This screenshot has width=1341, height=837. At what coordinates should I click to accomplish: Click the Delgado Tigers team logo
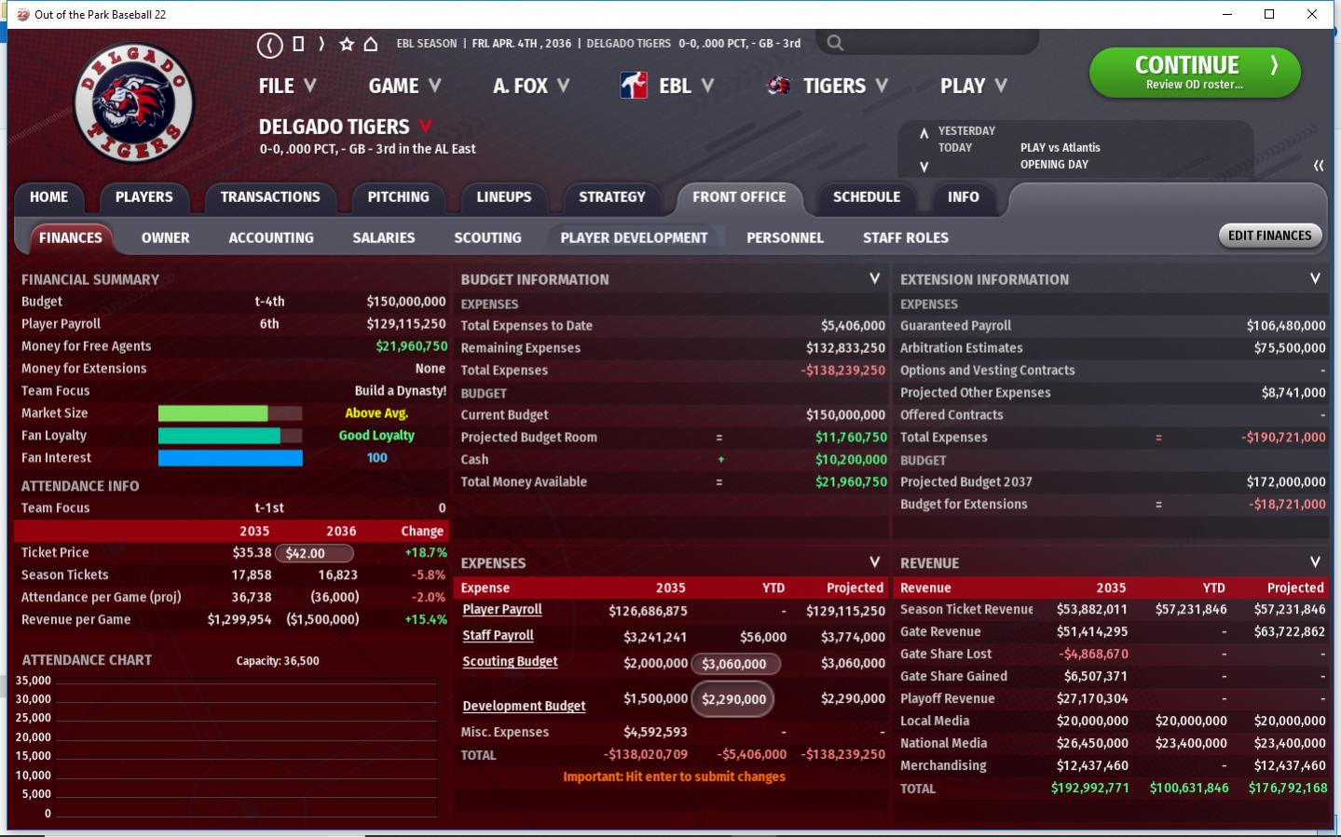(x=134, y=102)
